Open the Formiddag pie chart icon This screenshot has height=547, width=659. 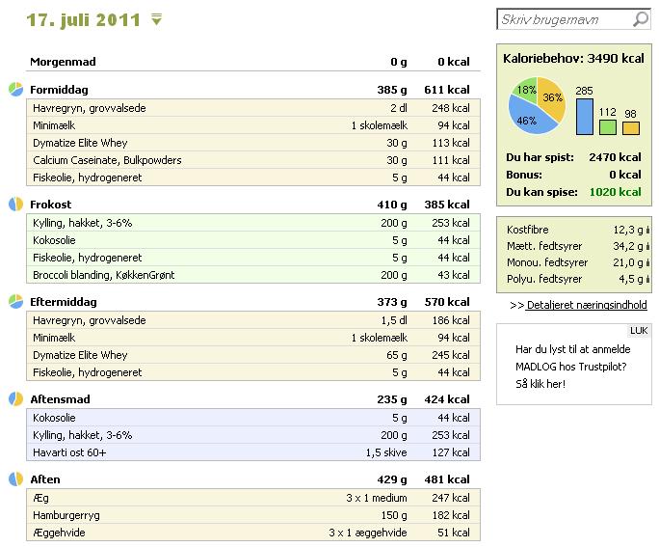coord(16,89)
